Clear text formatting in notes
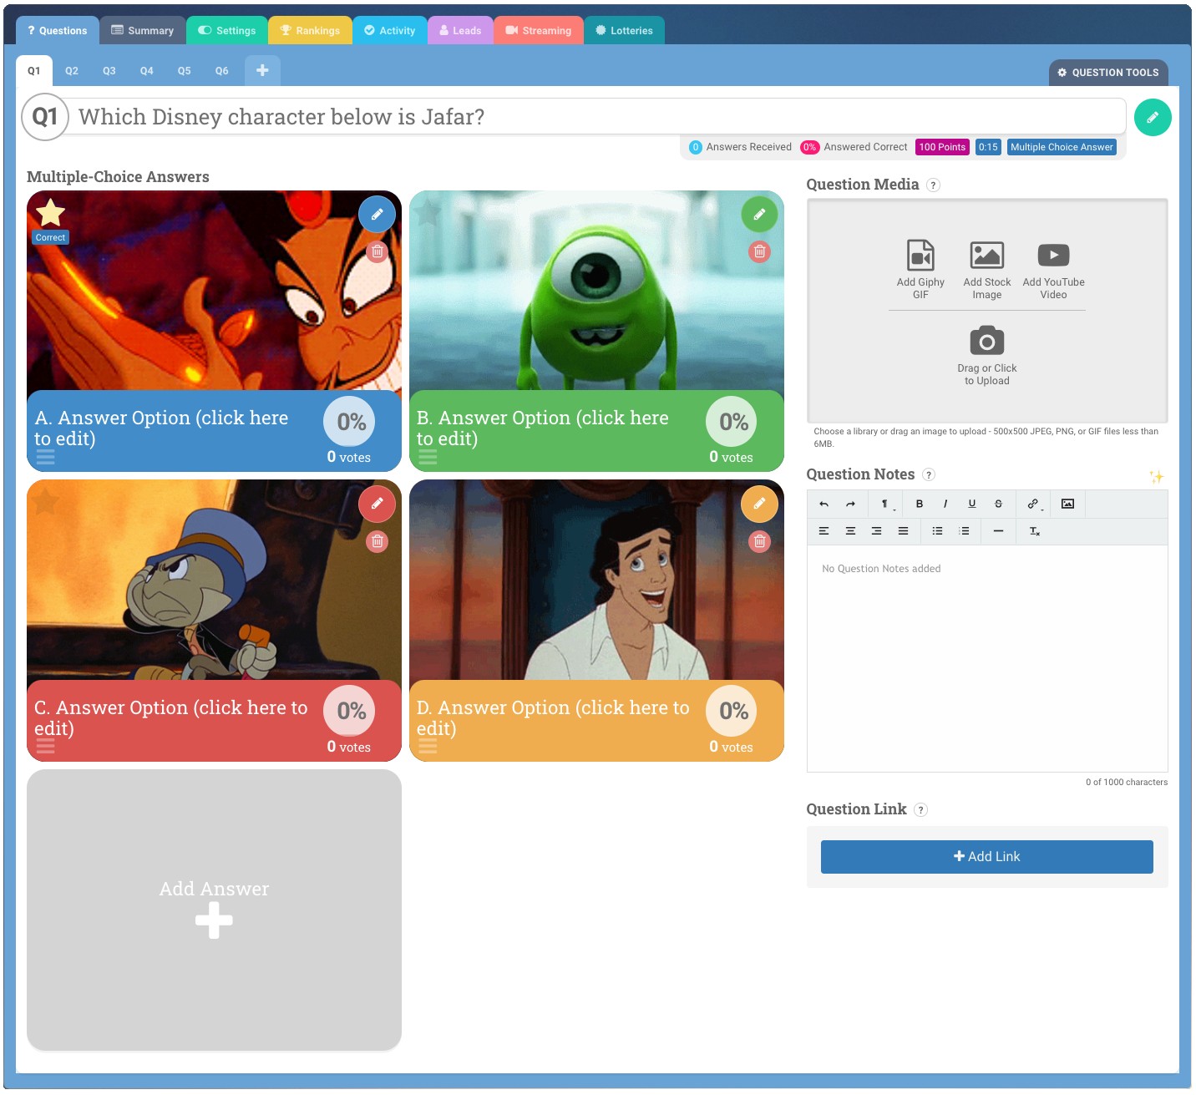 [x=1035, y=531]
